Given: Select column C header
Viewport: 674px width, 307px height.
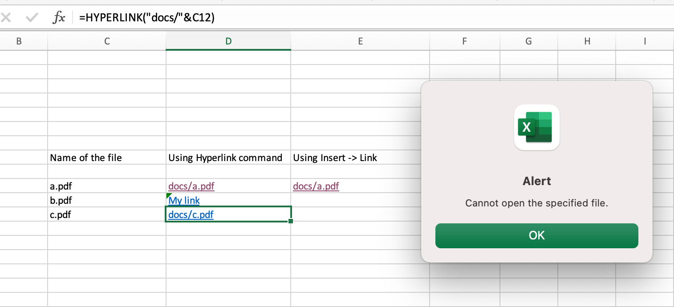Looking at the screenshot, I should tap(107, 41).
